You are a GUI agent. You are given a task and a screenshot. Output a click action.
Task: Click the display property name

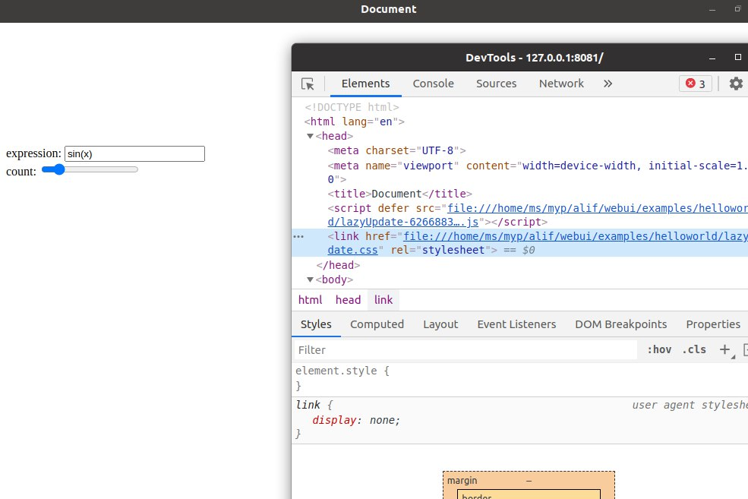click(x=334, y=420)
